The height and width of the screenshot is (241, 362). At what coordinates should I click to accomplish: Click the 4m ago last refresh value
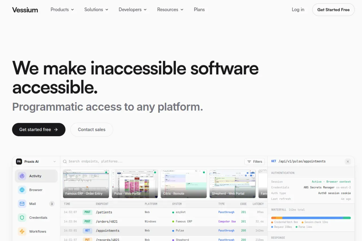[x=346, y=199]
